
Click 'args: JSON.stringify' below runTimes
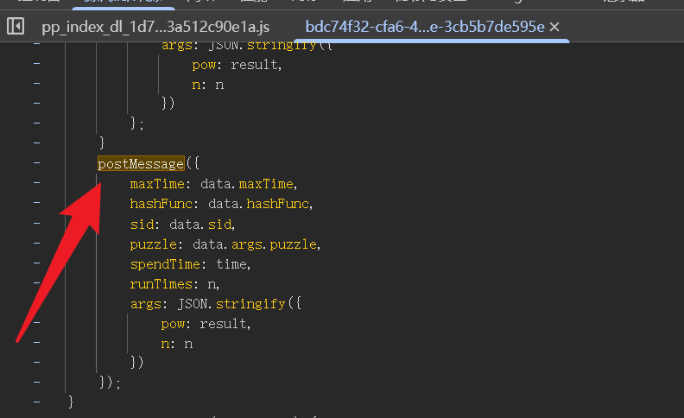click(x=216, y=304)
